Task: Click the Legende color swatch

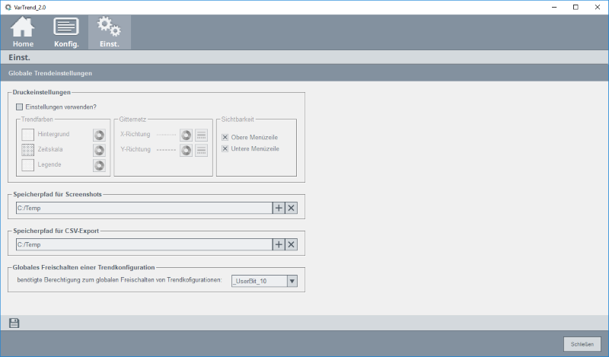Action: pyautogui.click(x=27, y=165)
